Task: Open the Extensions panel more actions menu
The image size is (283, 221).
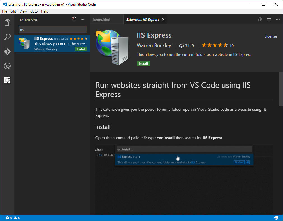Action: coord(82,19)
